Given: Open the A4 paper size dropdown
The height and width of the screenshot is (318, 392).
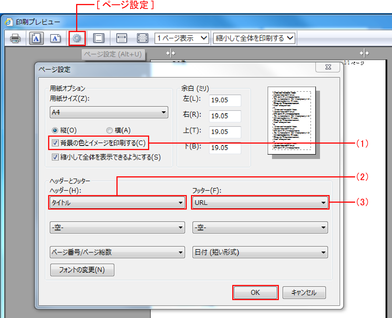Looking at the screenshot, I should click(x=109, y=112).
